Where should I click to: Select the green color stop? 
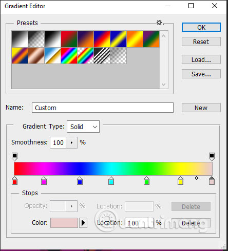click(146, 181)
